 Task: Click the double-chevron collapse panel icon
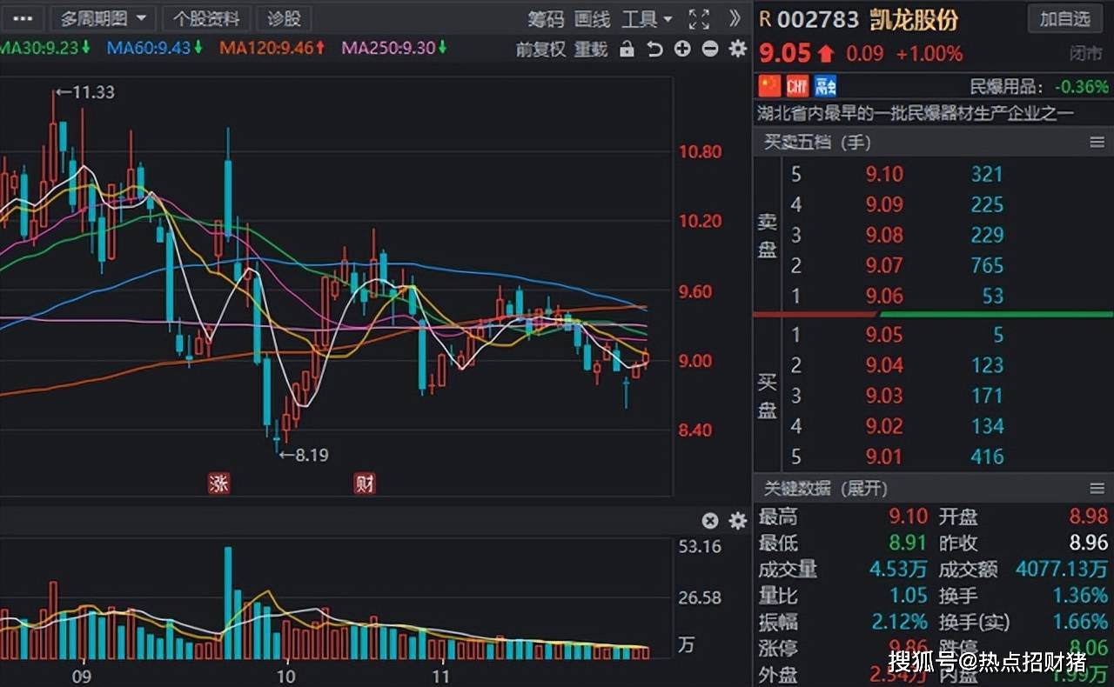[735, 18]
